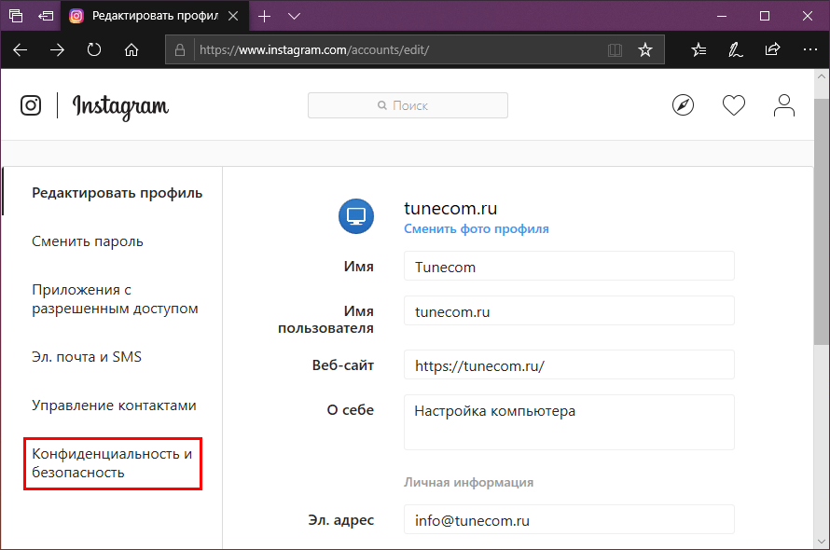
Task: Click the Личная информация heading
Action: pos(468,482)
